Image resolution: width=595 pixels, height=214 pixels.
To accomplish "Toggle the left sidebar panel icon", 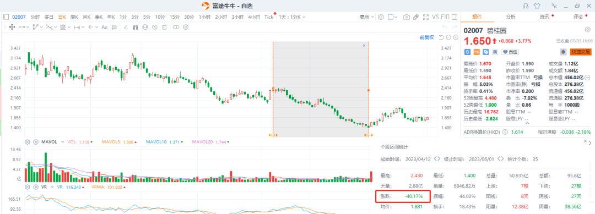I will point(6,17).
